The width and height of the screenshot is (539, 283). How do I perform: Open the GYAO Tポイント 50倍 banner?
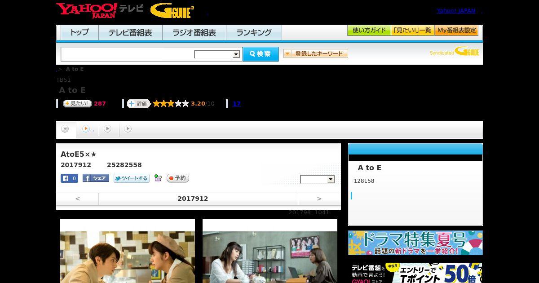tap(415, 273)
